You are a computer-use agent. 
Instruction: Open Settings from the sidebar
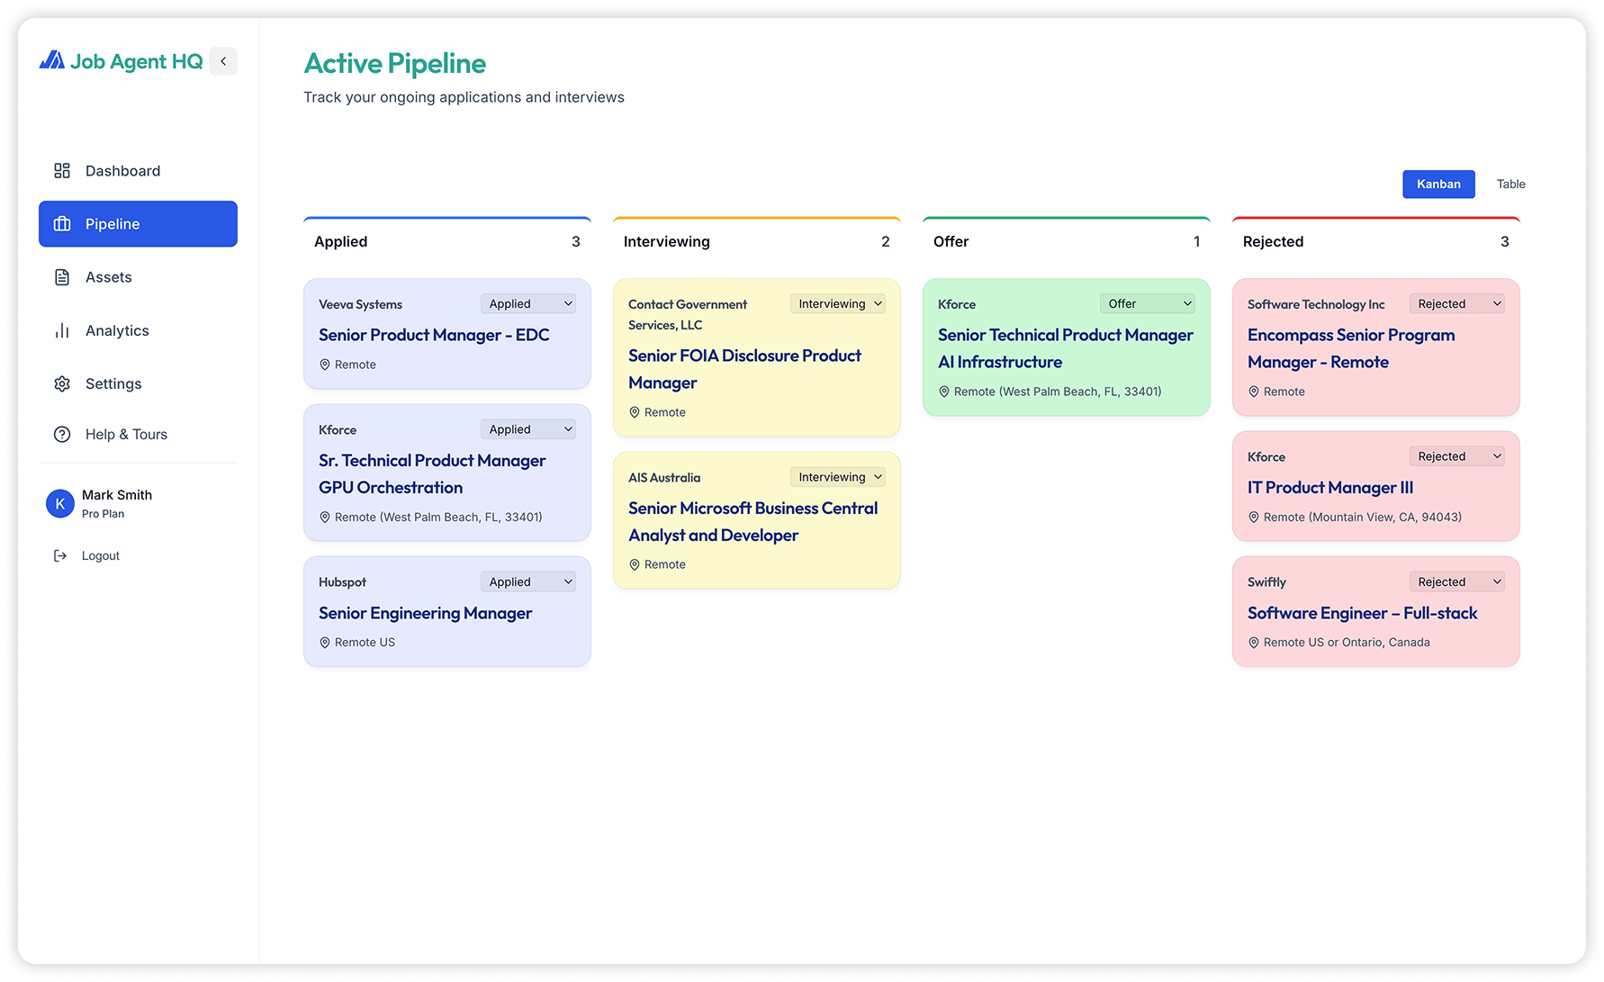(x=138, y=383)
